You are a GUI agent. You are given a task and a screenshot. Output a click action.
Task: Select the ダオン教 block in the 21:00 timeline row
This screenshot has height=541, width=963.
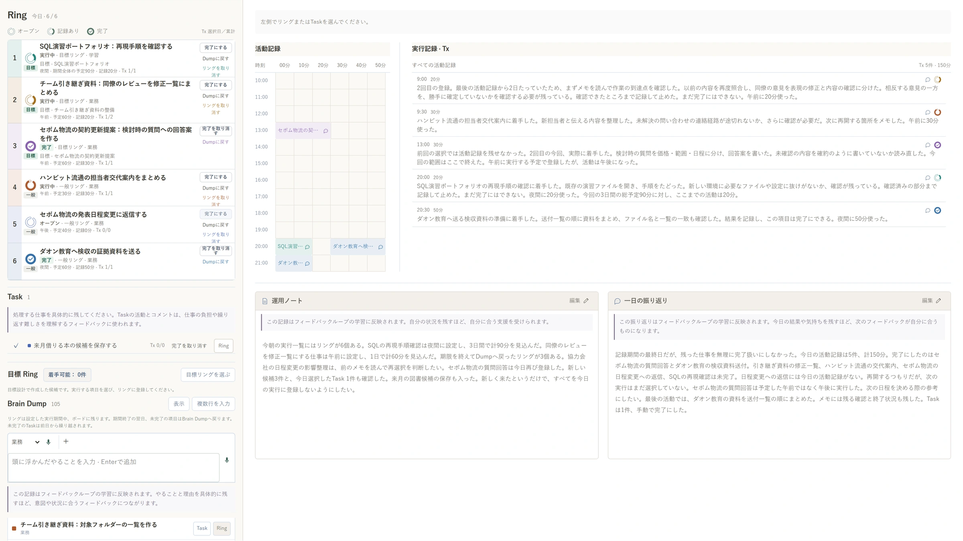click(294, 263)
